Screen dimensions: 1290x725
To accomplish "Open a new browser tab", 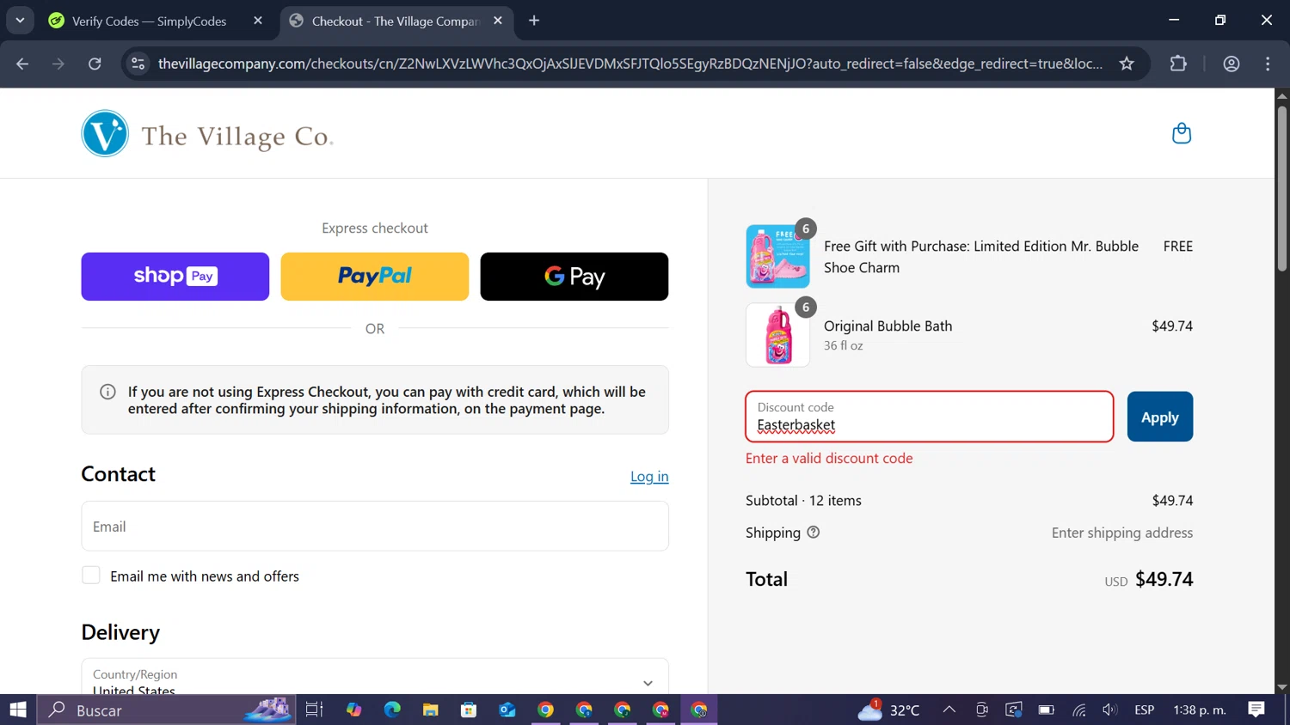I will coord(534,21).
